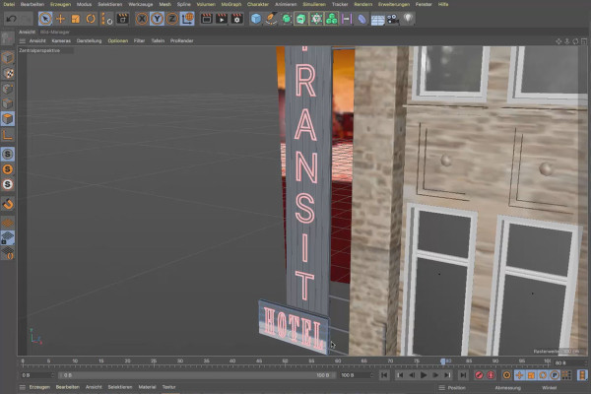Add a Subdivision Surface generator icon
The width and height of the screenshot is (591, 394).
(x=287, y=19)
